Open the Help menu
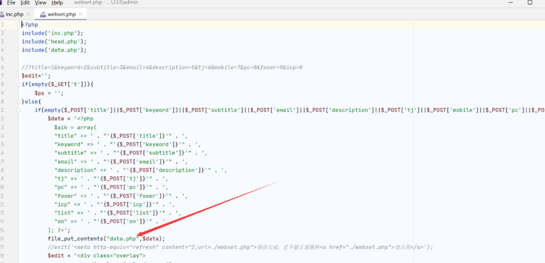545x263 pixels. 57,3
